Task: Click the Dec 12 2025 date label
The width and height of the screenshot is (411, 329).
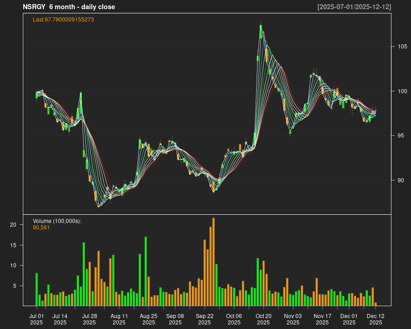Action: coord(375,319)
